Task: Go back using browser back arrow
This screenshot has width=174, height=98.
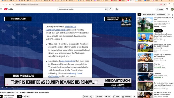Action: pos(0,4)
